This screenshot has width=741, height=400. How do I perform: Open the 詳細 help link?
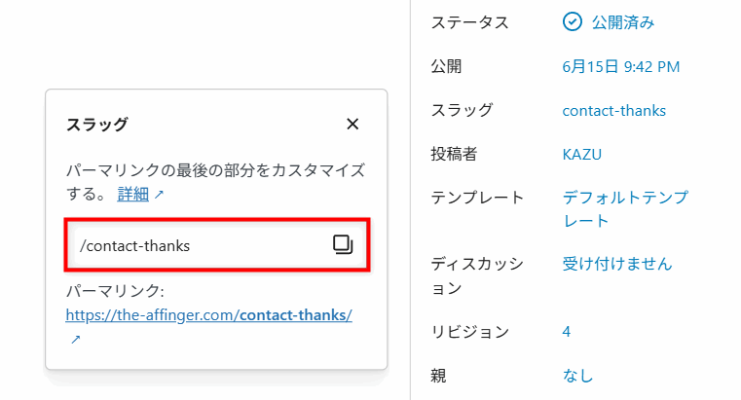coord(133,194)
